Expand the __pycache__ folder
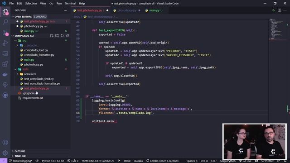The image size is (290, 163). pyautogui.click(x=17, y=45)
